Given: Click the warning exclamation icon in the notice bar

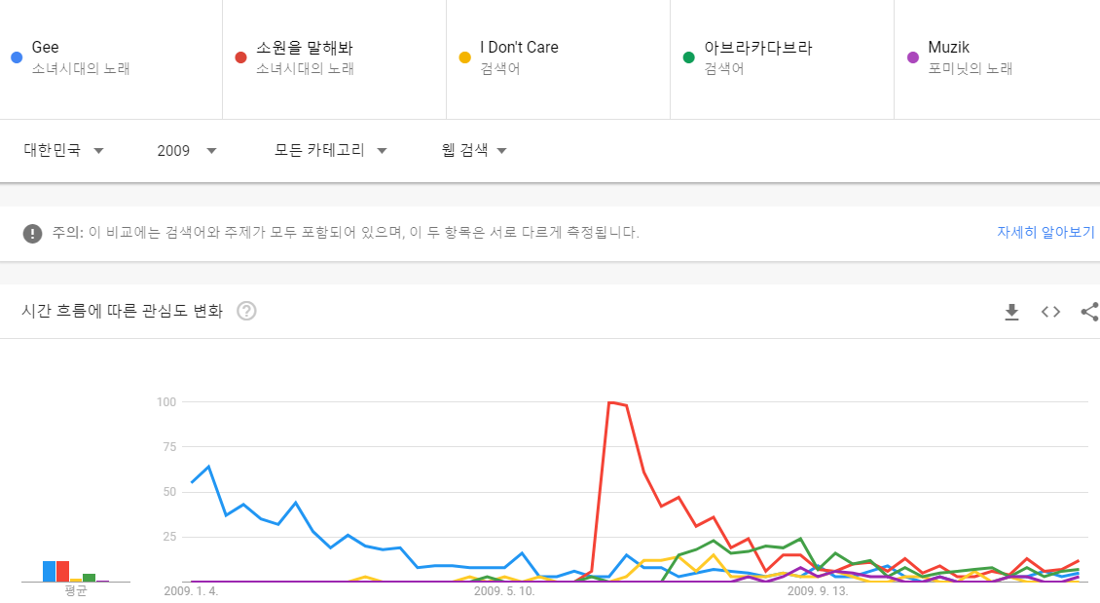Looking at the screenshot, I should pos(34,231).
